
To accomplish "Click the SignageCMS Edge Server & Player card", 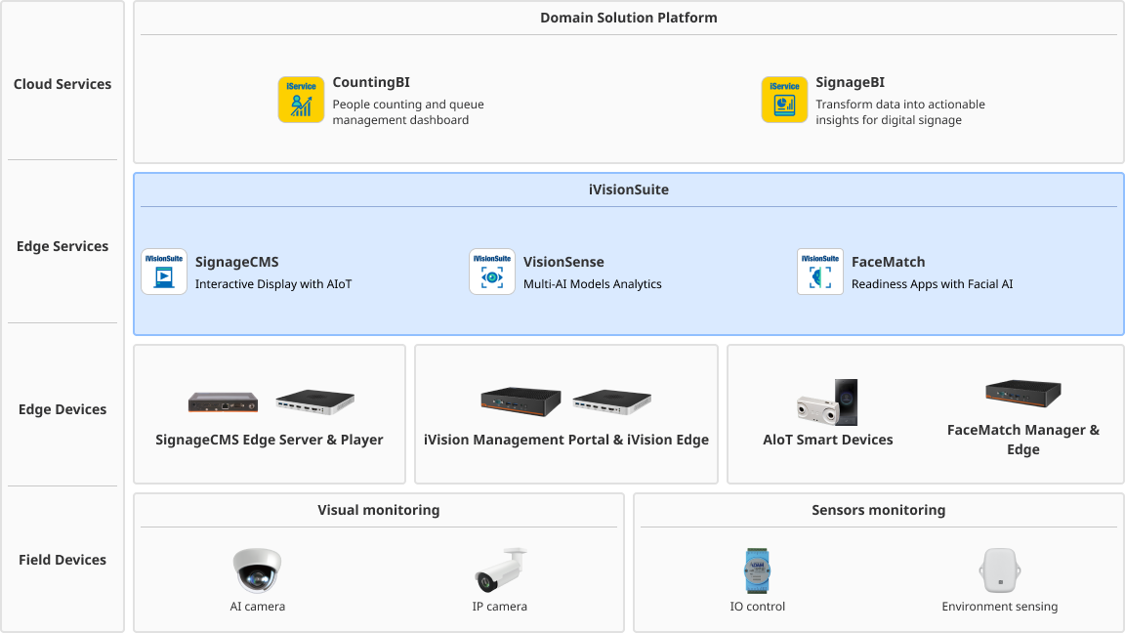I will (x=270, y=414).
